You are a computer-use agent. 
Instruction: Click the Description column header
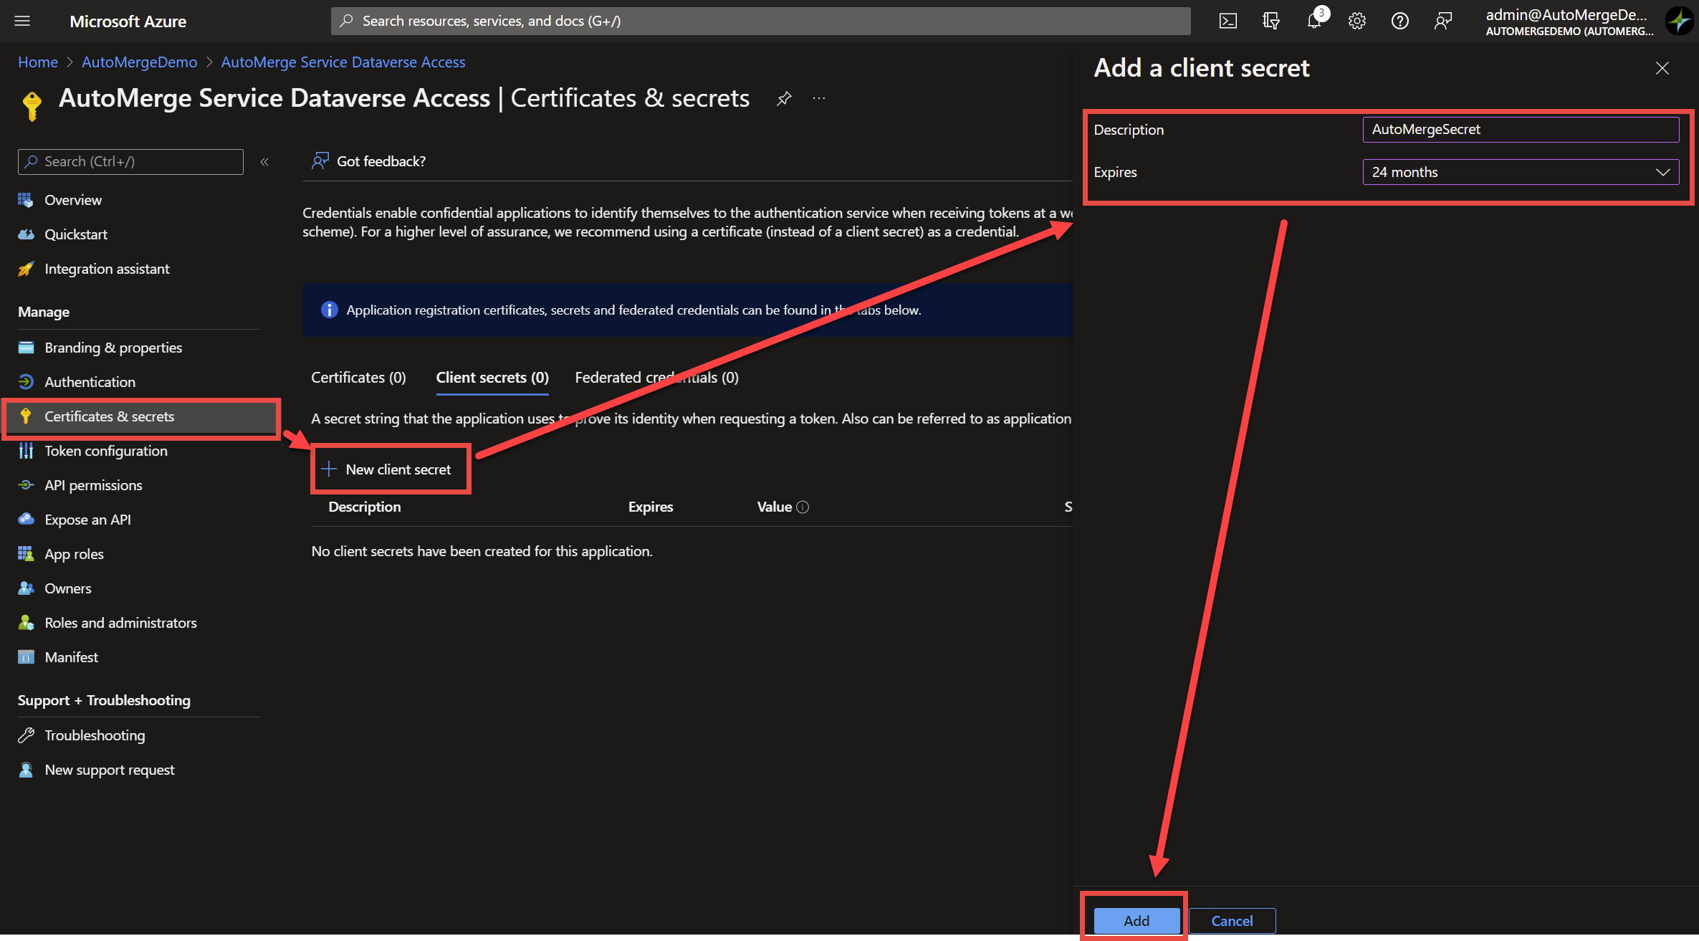tap(365, 507)
